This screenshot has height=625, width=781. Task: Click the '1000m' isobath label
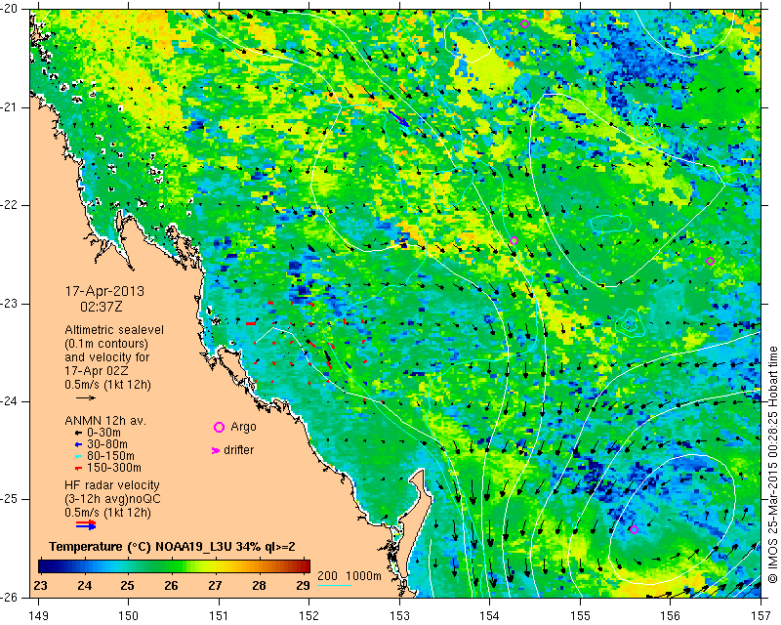(x=363, y=576)
